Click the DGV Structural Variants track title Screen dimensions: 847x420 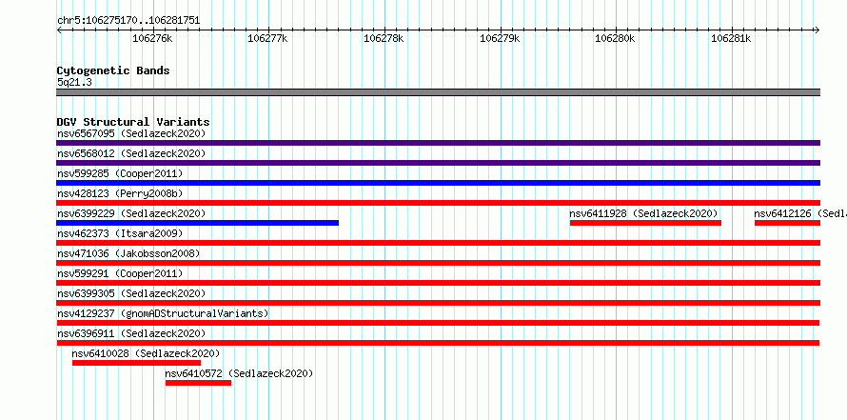tap(133, 122)
